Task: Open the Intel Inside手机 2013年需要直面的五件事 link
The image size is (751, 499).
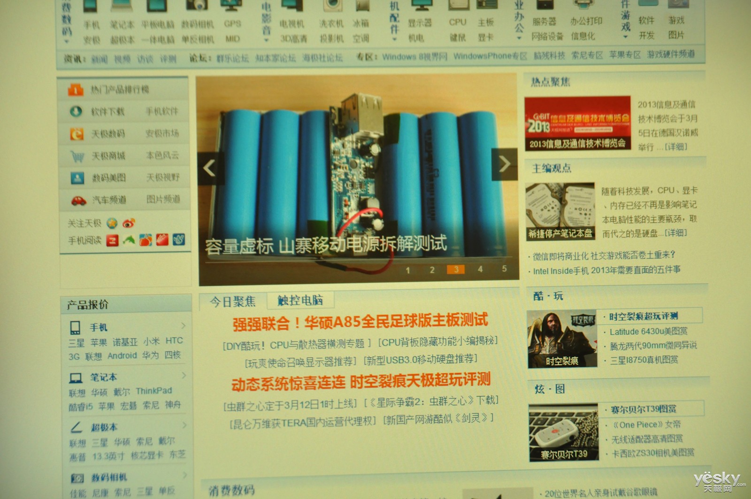Action: tap(606, 270)
